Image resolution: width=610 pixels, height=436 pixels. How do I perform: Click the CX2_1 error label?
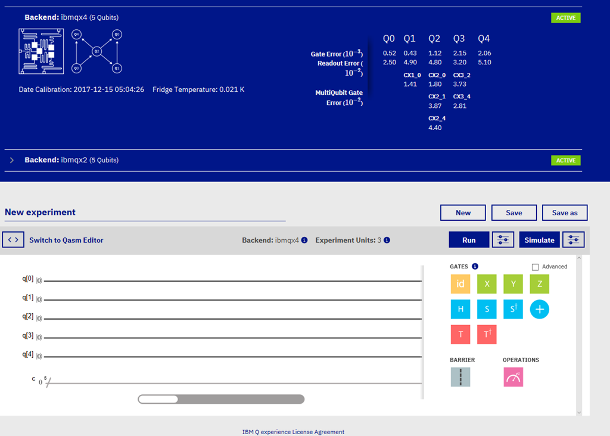437,97
